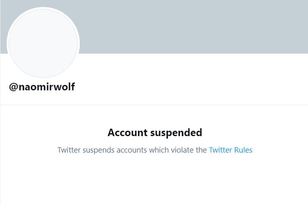Click the blank circular profile avatar
Viewport: 308px width, 205px height.
pyautogui.click(x=43, y=43)
